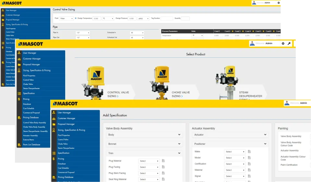
Task: Click document icon beside Plug Stem Facing
Action: 163,173
